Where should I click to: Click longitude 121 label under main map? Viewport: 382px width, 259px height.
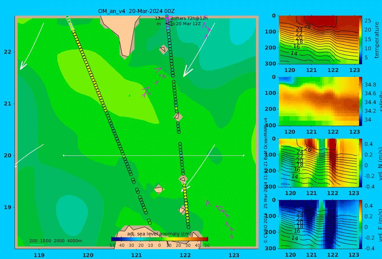137,255
